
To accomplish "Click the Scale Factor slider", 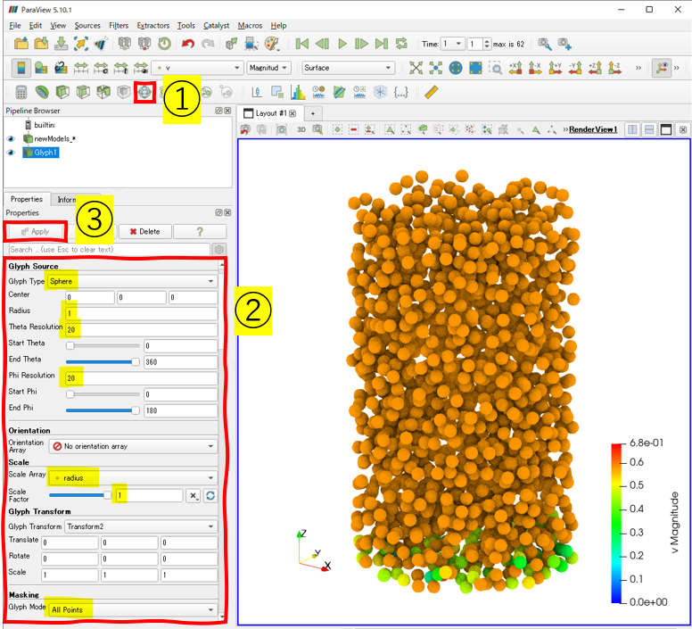I will pyautogui.click(x=80, y=495).
